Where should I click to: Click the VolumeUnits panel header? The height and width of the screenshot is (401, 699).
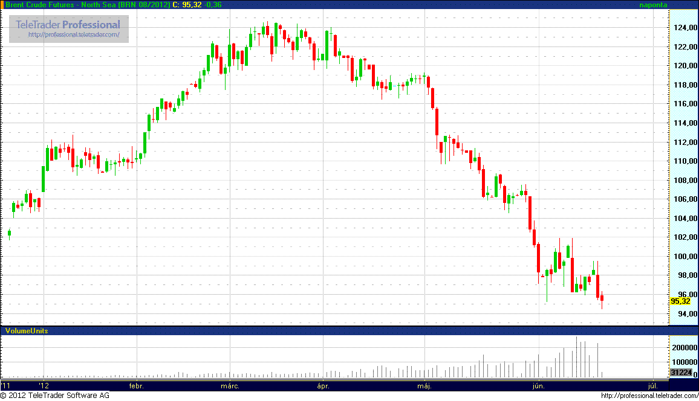click(26, 331)
